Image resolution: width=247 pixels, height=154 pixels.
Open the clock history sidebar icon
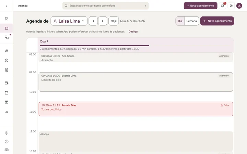[x=7, y=60]
